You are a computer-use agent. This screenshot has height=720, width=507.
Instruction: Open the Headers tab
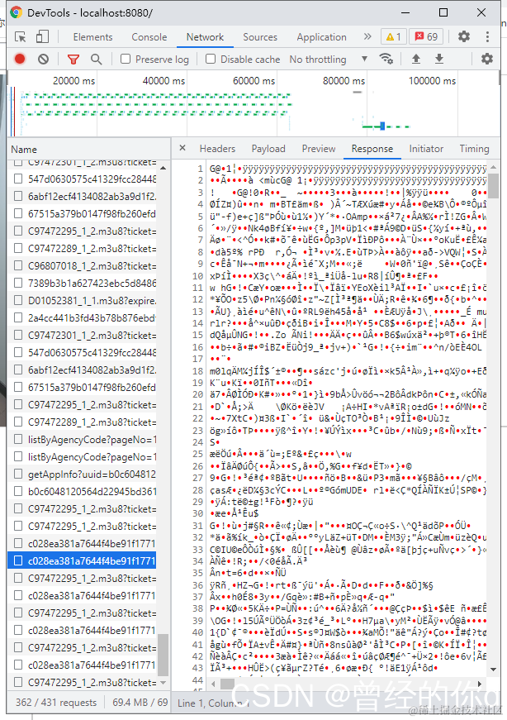tap(217, 149)
